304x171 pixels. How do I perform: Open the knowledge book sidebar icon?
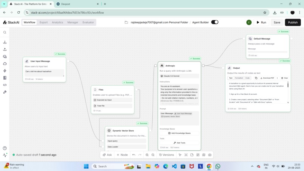click(5, 78)
